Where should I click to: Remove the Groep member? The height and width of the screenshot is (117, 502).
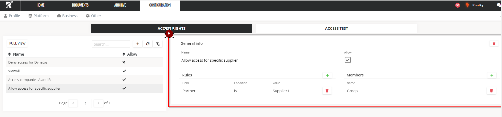[x=491, y=91]
